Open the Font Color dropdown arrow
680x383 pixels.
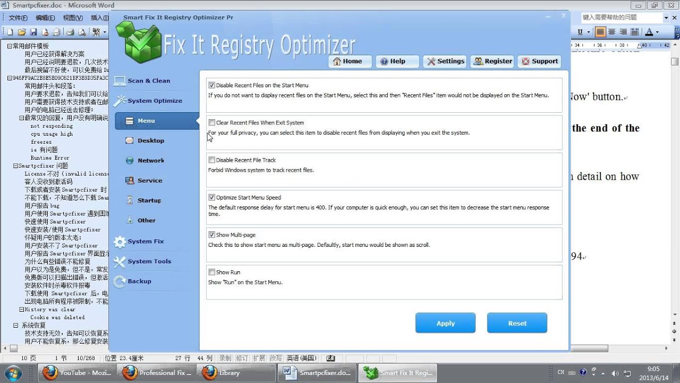(x=657, y=32)
